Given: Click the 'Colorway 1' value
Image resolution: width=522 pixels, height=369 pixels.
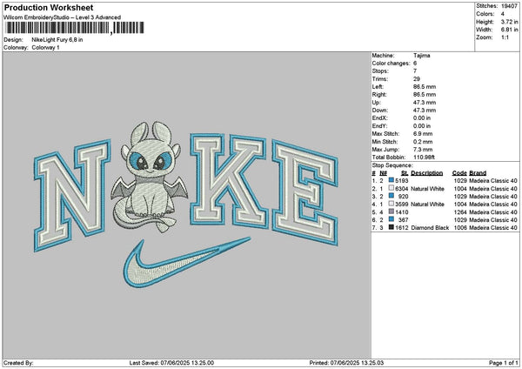Looking at the screenshot, I should tap(45, 48).
